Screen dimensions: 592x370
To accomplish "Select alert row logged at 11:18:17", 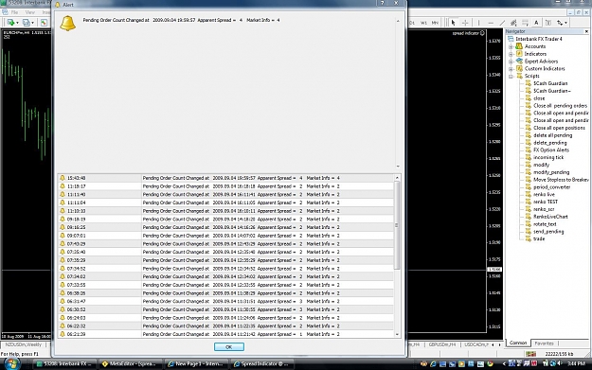I will coord(225,186).
